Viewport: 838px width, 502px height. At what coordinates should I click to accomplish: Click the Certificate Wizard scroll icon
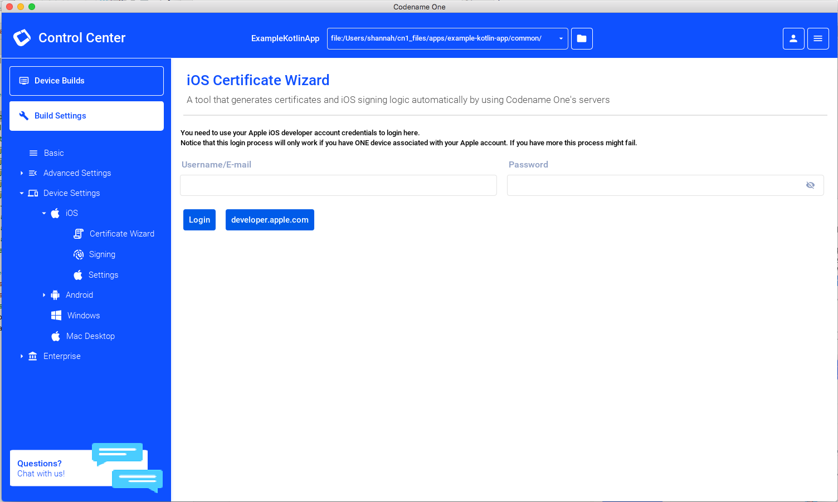[x=79, y=234]
